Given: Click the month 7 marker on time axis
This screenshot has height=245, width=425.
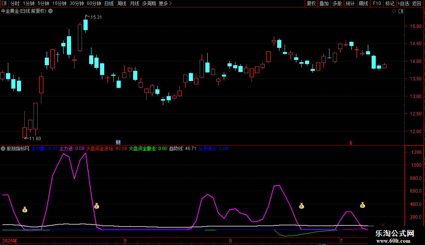Looking at the screenshot, I should pos(341,240).
